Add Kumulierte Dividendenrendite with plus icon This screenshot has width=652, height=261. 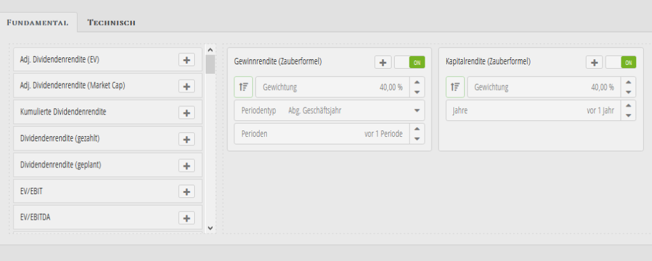point(187,113)
